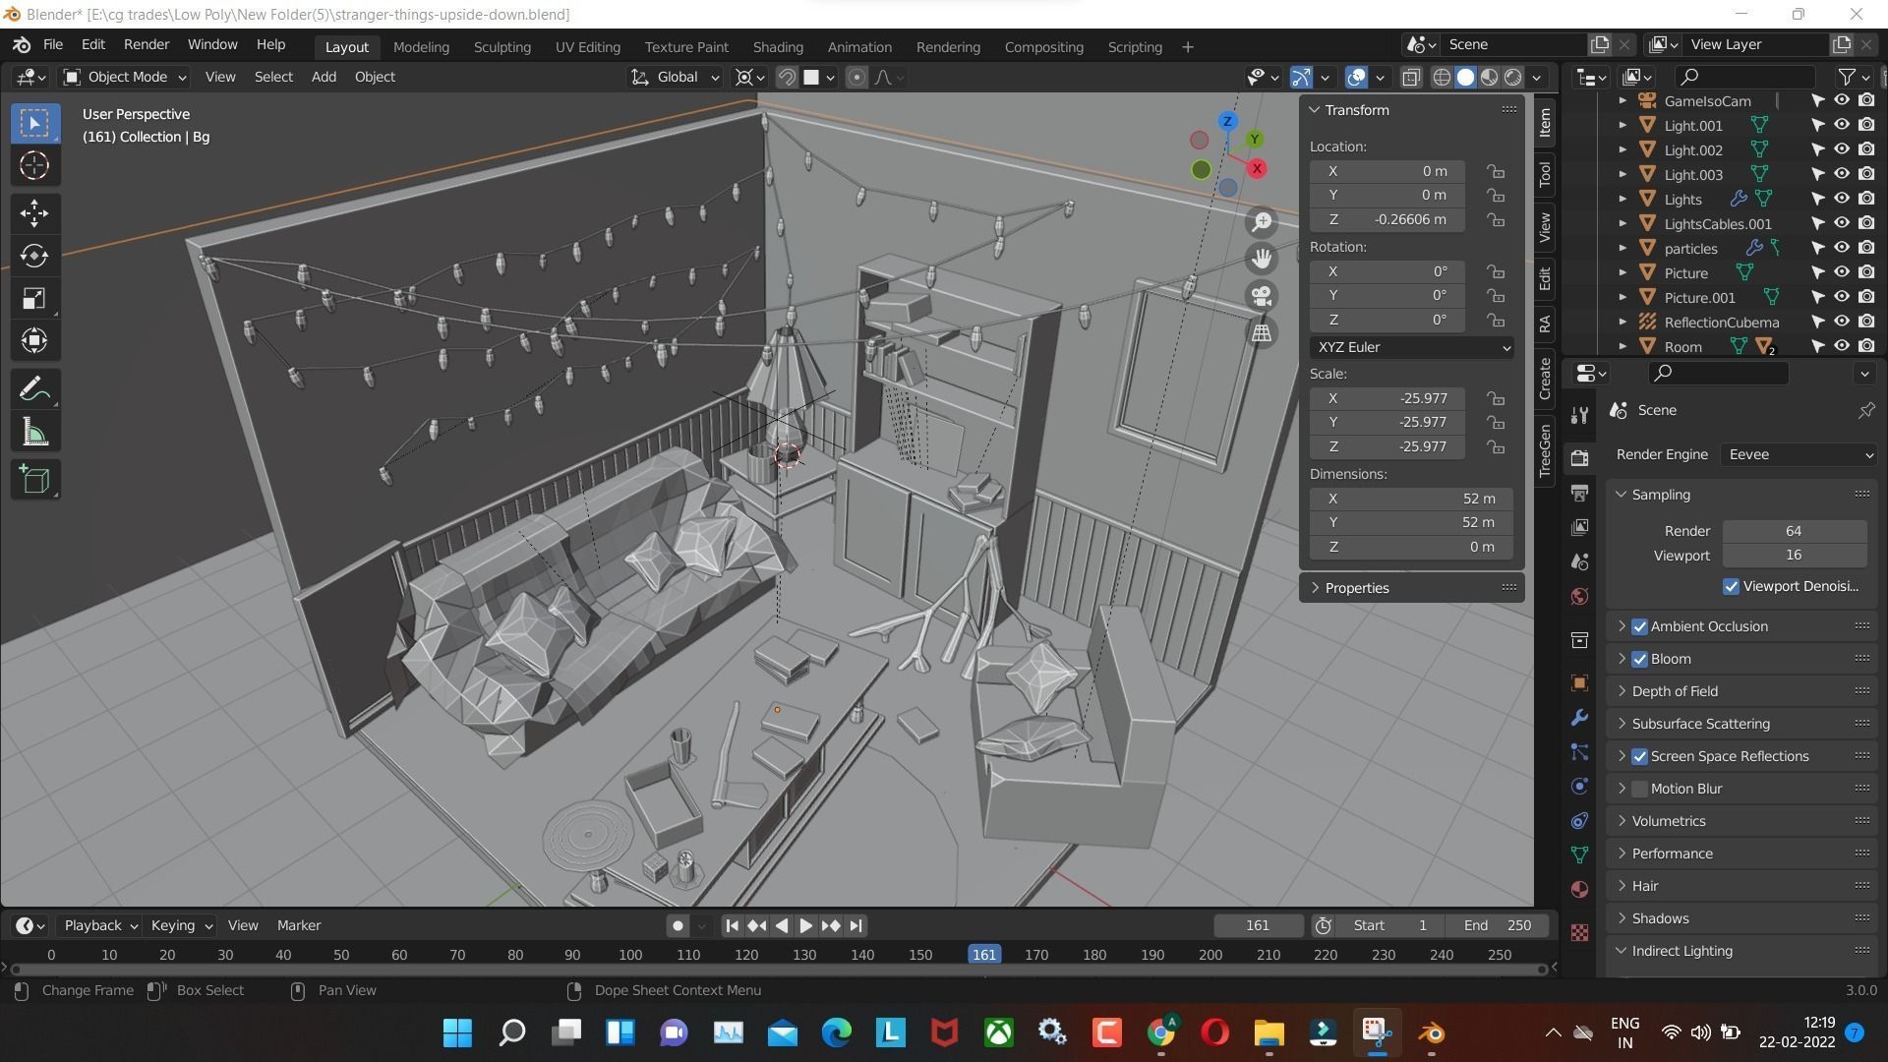
Task: Switch perspective/orthographic grid icon
Action: point(1262,332)
